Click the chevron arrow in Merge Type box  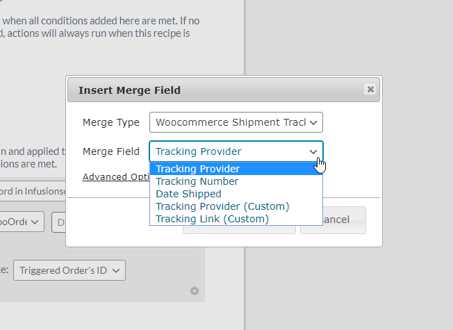point(313,122)
